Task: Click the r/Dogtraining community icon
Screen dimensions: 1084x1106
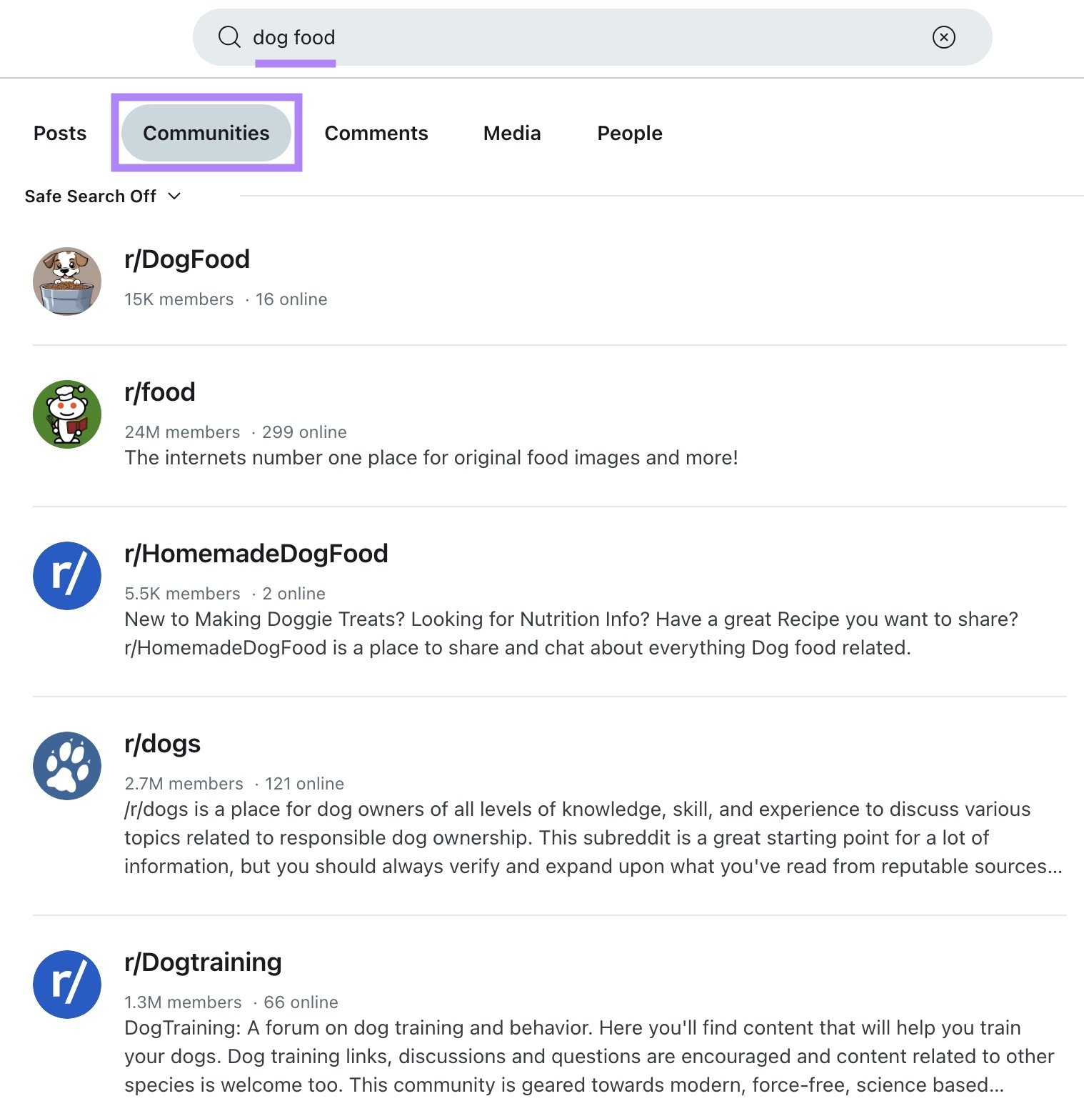Action: [66, 984]
